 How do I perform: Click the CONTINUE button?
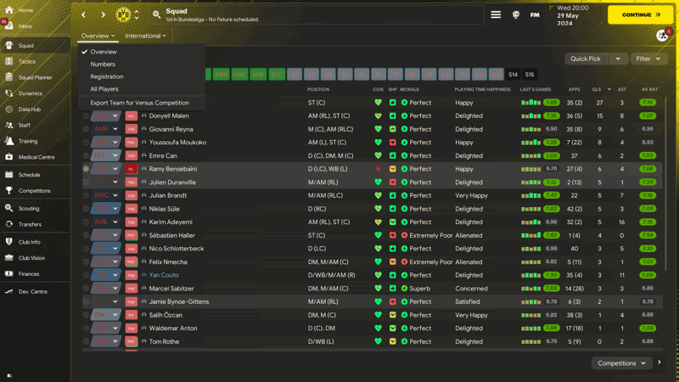(x=640, y=14)
